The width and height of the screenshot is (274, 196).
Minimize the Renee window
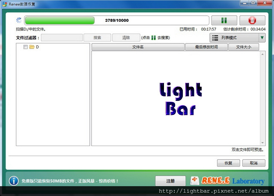pyautogui.click(x=244, y=3)
